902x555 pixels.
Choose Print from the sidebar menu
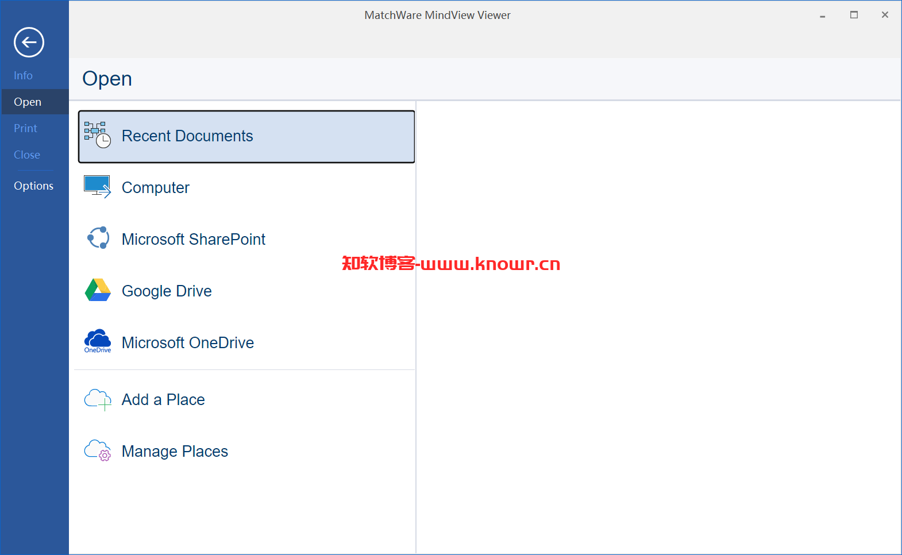25,128
